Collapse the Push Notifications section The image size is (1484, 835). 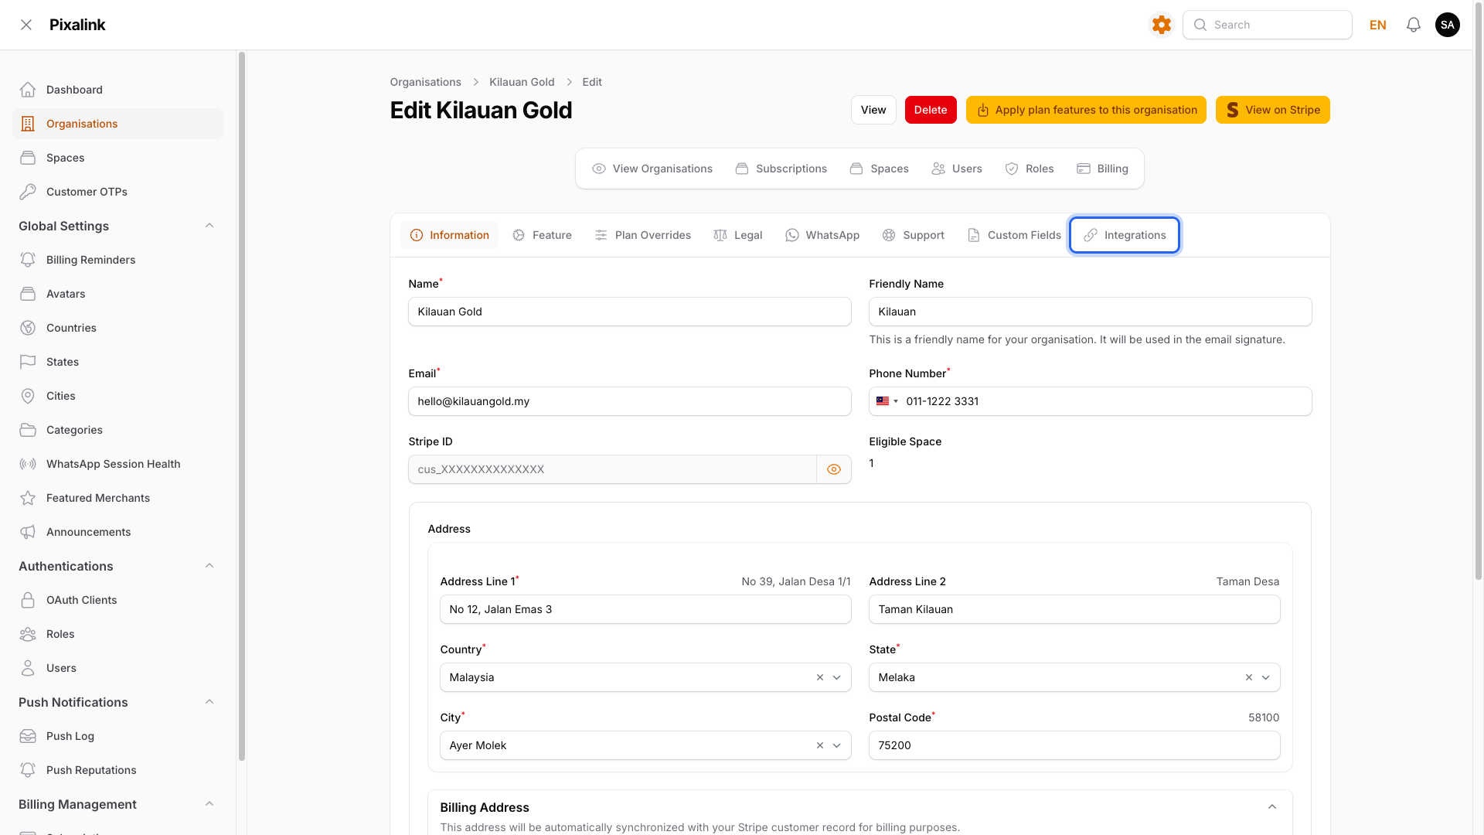(209, 702)
